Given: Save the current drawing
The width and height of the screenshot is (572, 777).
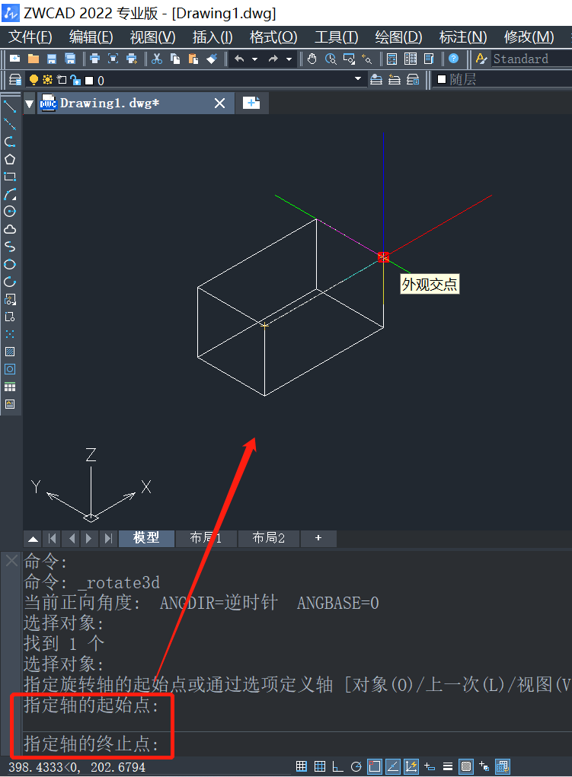Looking at the screenshot, I should click(x=52, y=59).
